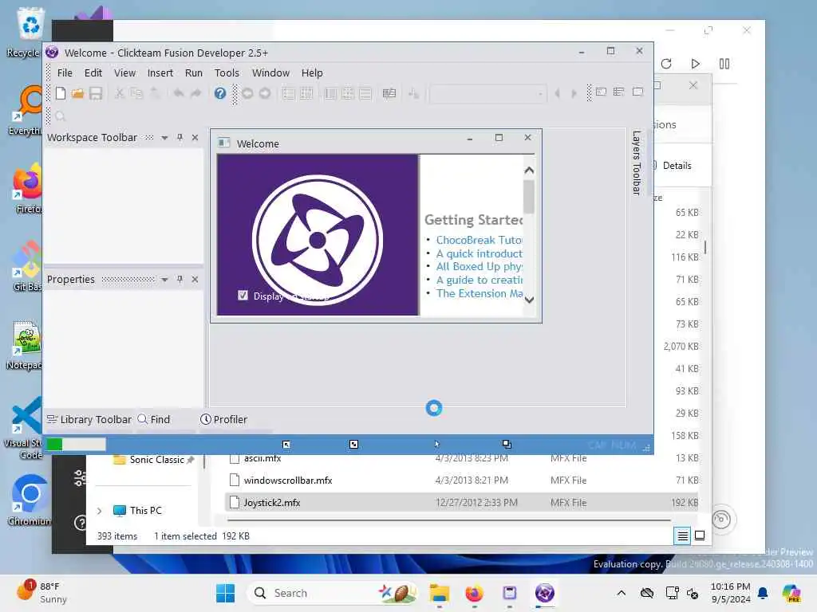Open Help contents blue question icon

(x=220, y=93)
